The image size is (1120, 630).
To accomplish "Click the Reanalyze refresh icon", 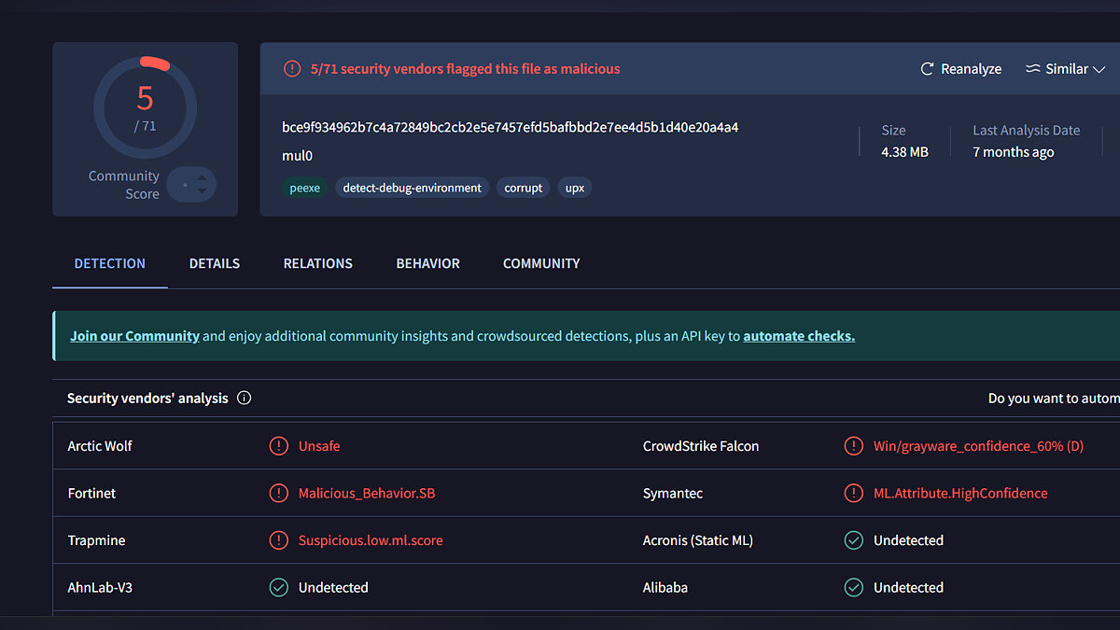I will pyautogui.click(x=927, y=69).
